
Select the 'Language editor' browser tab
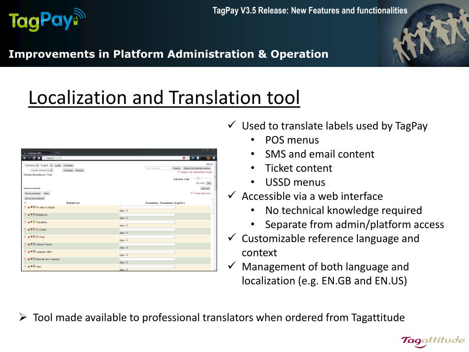(x=38, y=153)
